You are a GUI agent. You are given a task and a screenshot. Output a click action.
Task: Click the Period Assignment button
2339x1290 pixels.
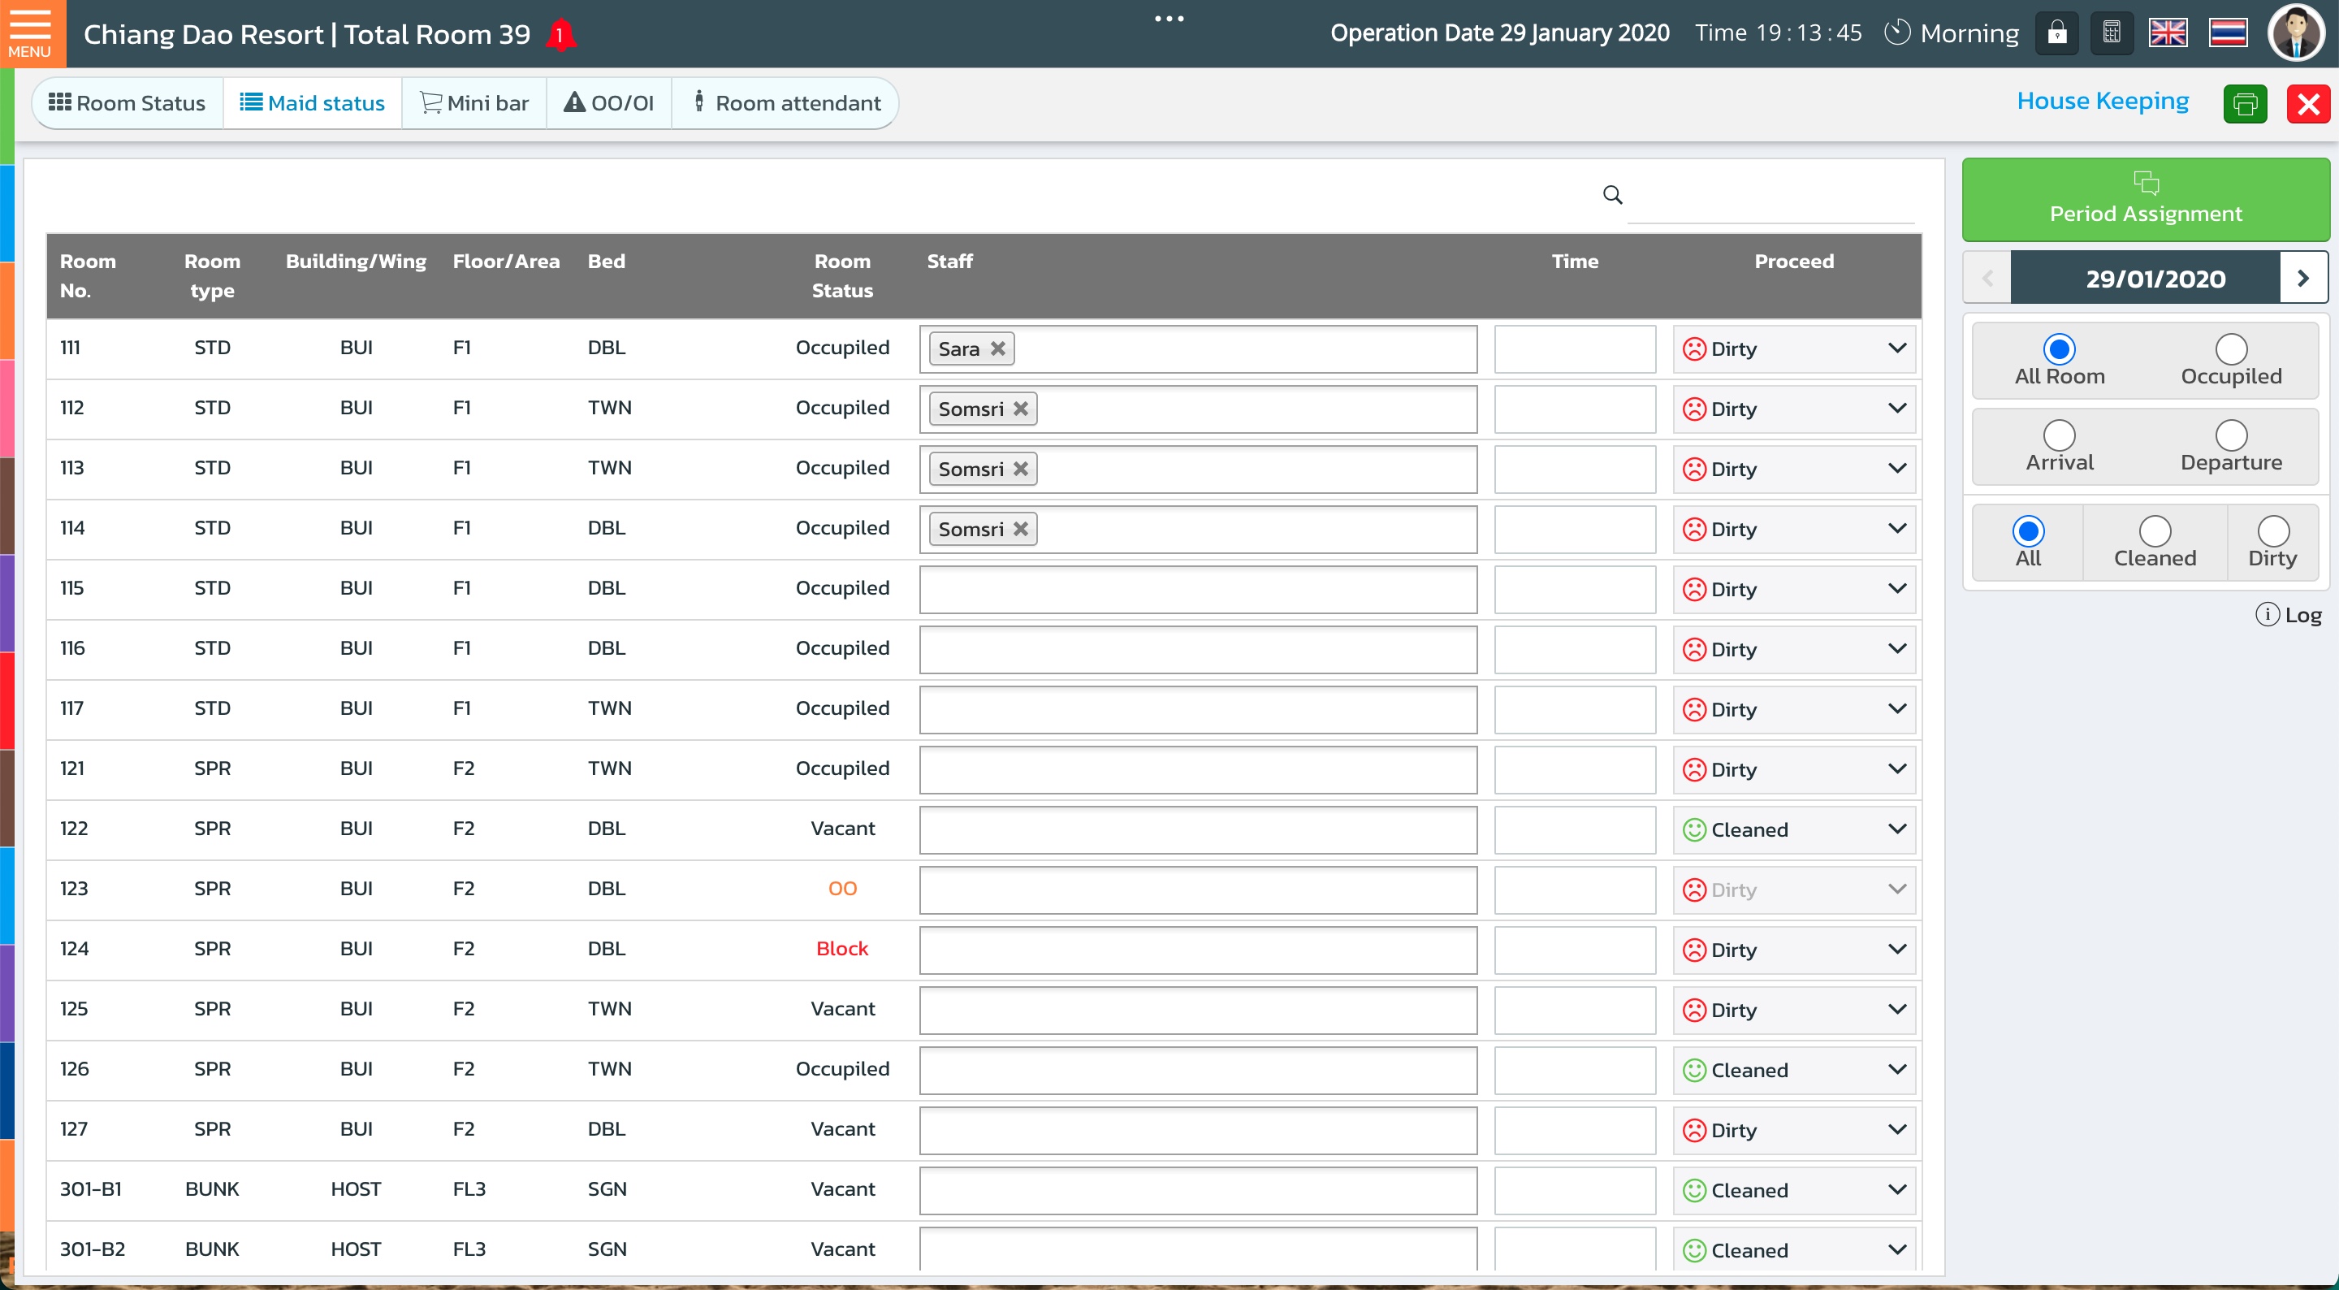pyautogui.click(x=2145, y=199)
